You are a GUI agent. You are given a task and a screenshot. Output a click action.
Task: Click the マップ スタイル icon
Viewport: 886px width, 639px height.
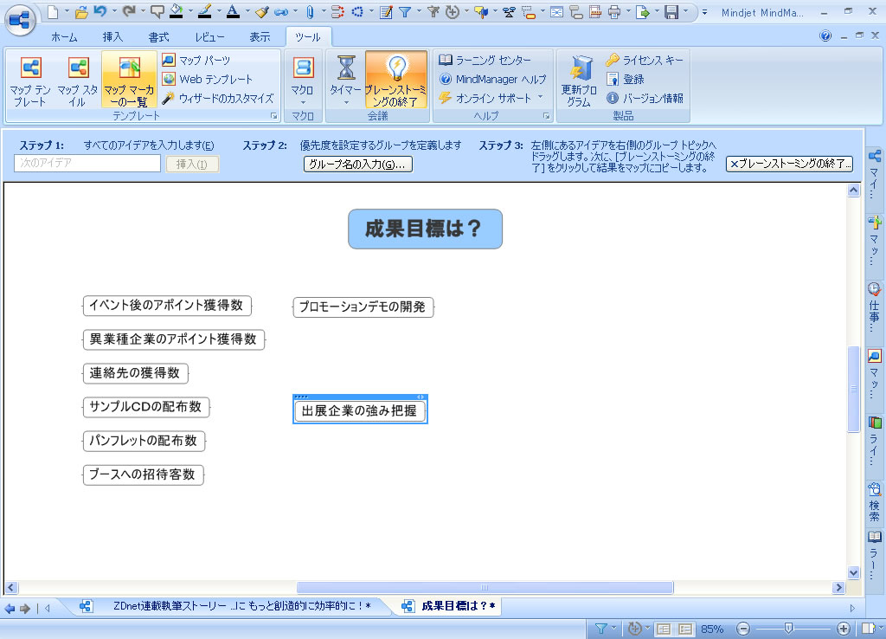(78, 80)
